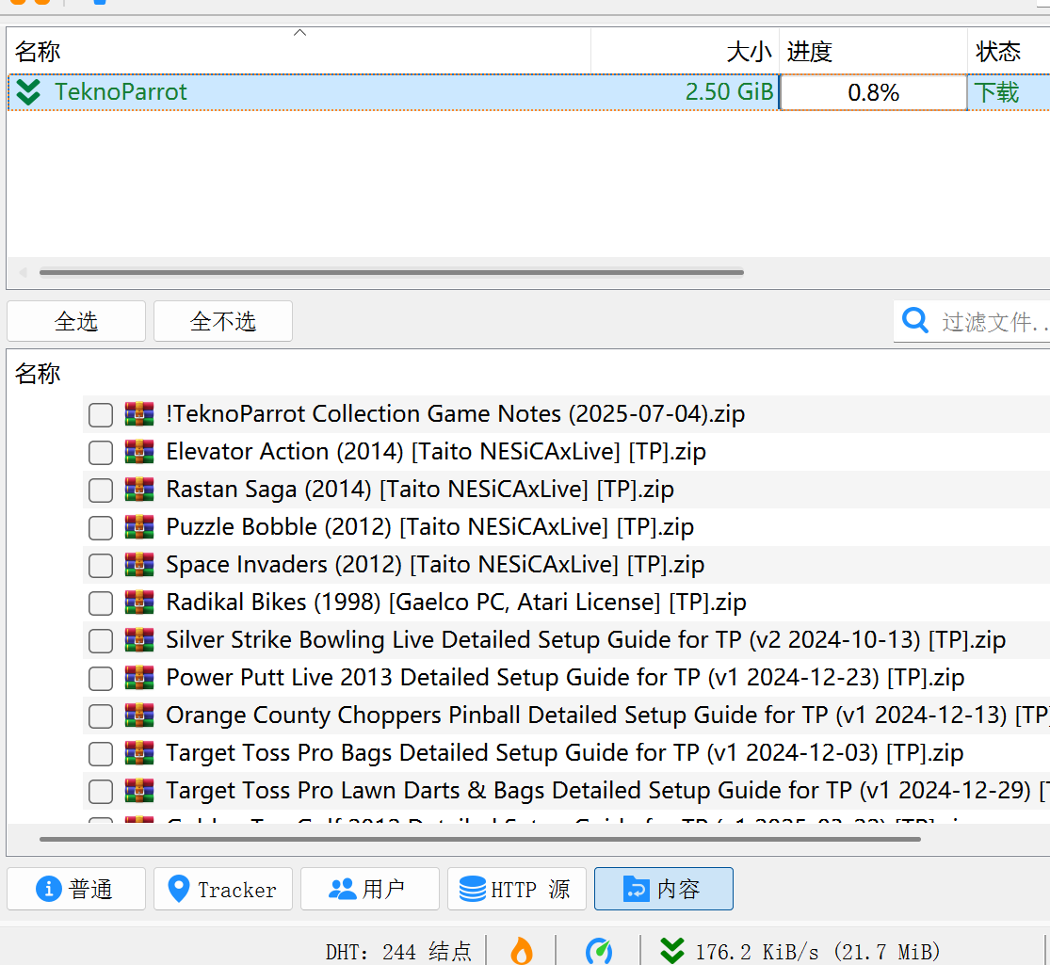This screenshot has width=1050, height=965.
Task: Check the Rastan Saga checkbox
Action: tap(101, 491)
